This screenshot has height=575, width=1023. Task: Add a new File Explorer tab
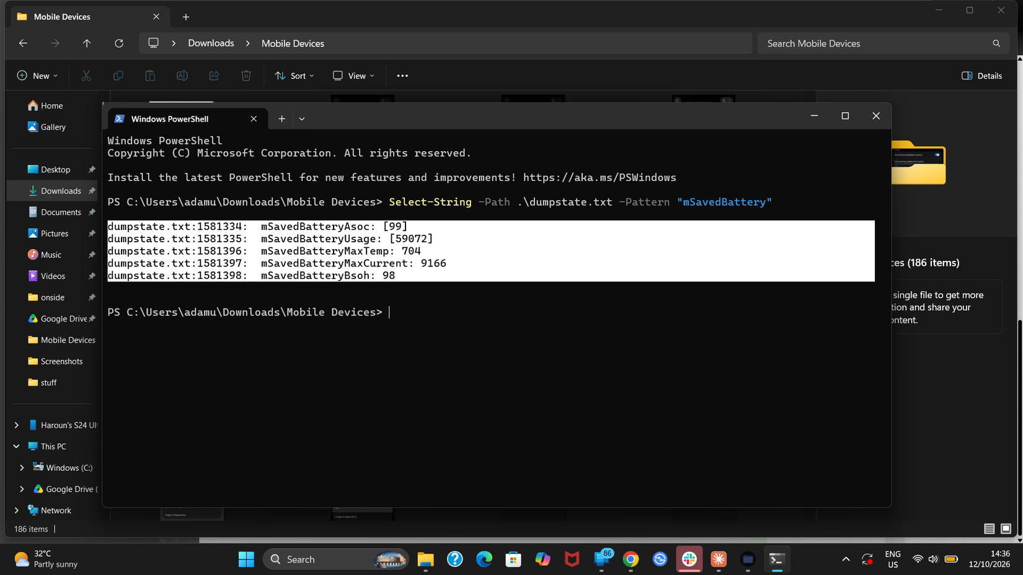(x=186, y=17)
